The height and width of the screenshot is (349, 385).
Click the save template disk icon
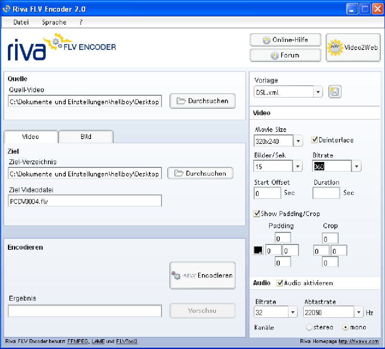(x=335, y=92)
